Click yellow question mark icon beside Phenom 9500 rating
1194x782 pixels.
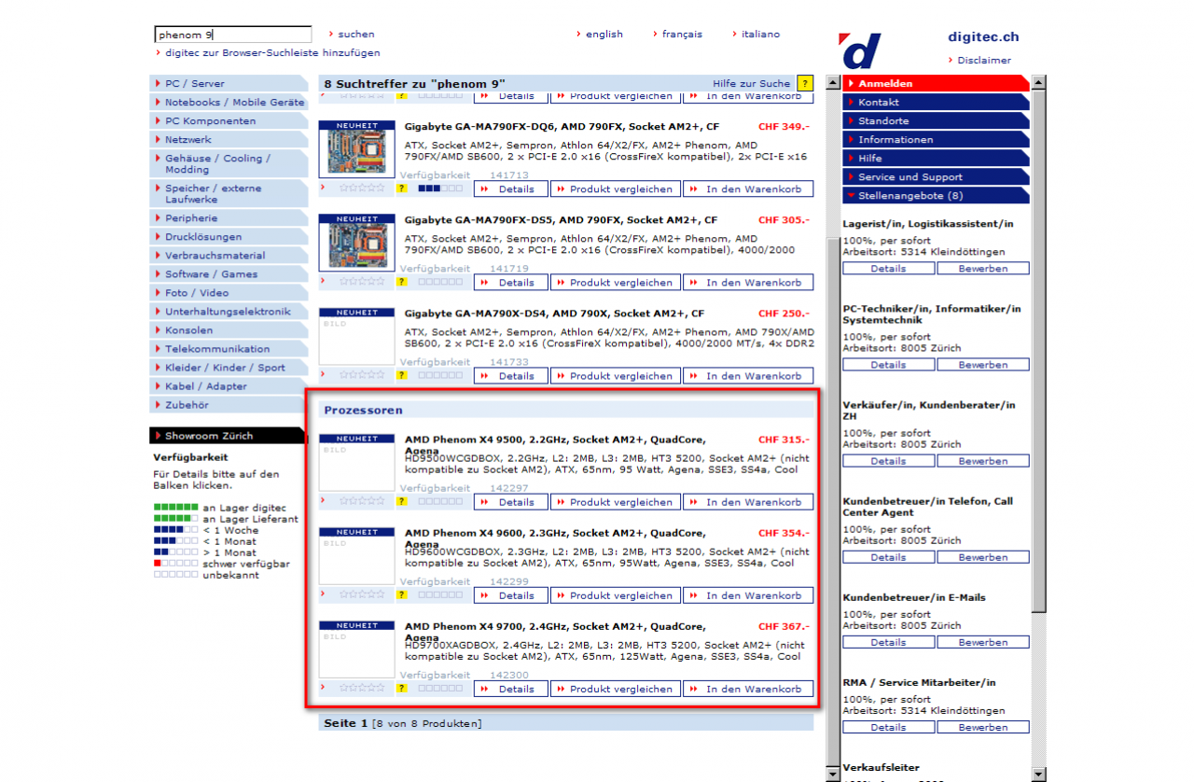coord(402,502)
